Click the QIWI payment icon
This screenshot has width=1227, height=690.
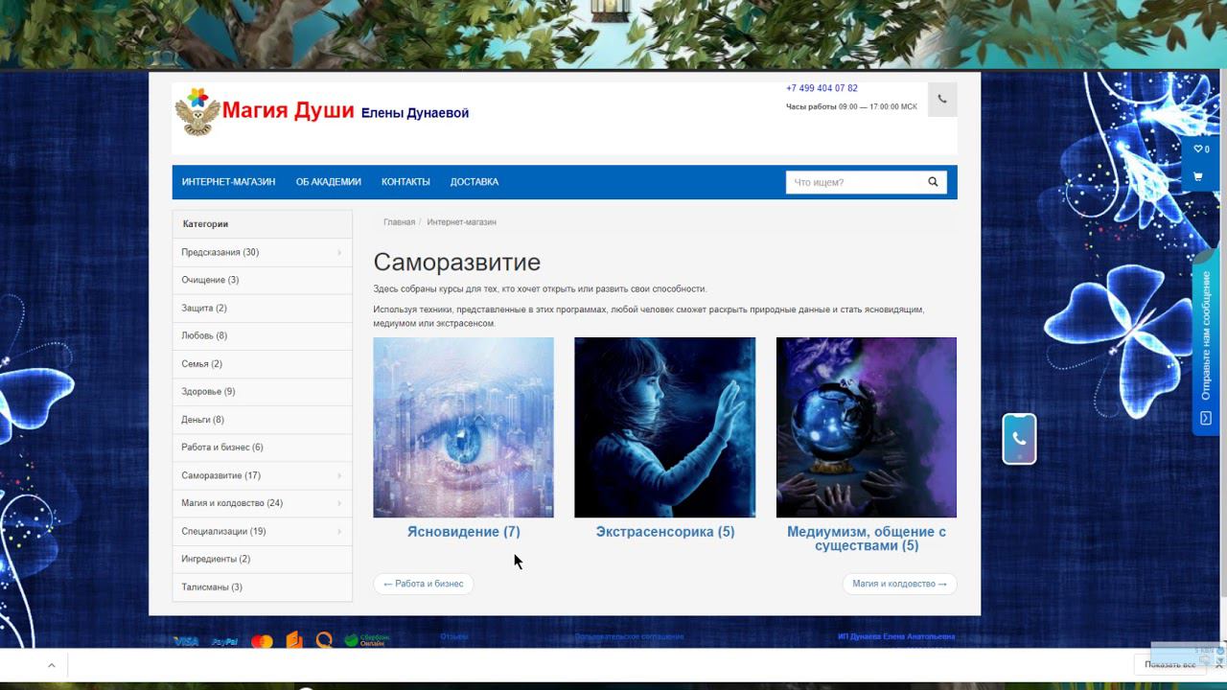325,640
